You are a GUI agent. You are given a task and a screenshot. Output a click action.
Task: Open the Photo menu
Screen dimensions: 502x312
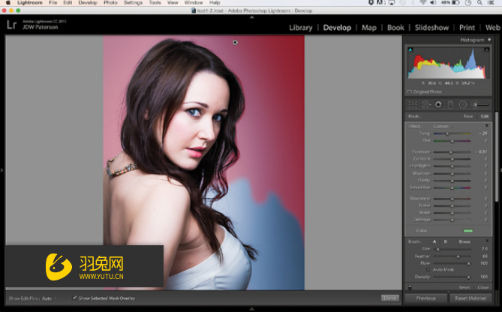[x=110, y=2]
